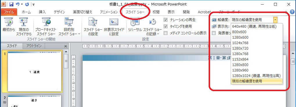Select 1152x864 resolution option
The image size is (296, 107).
pyautogui.click(x=257, y=59)
